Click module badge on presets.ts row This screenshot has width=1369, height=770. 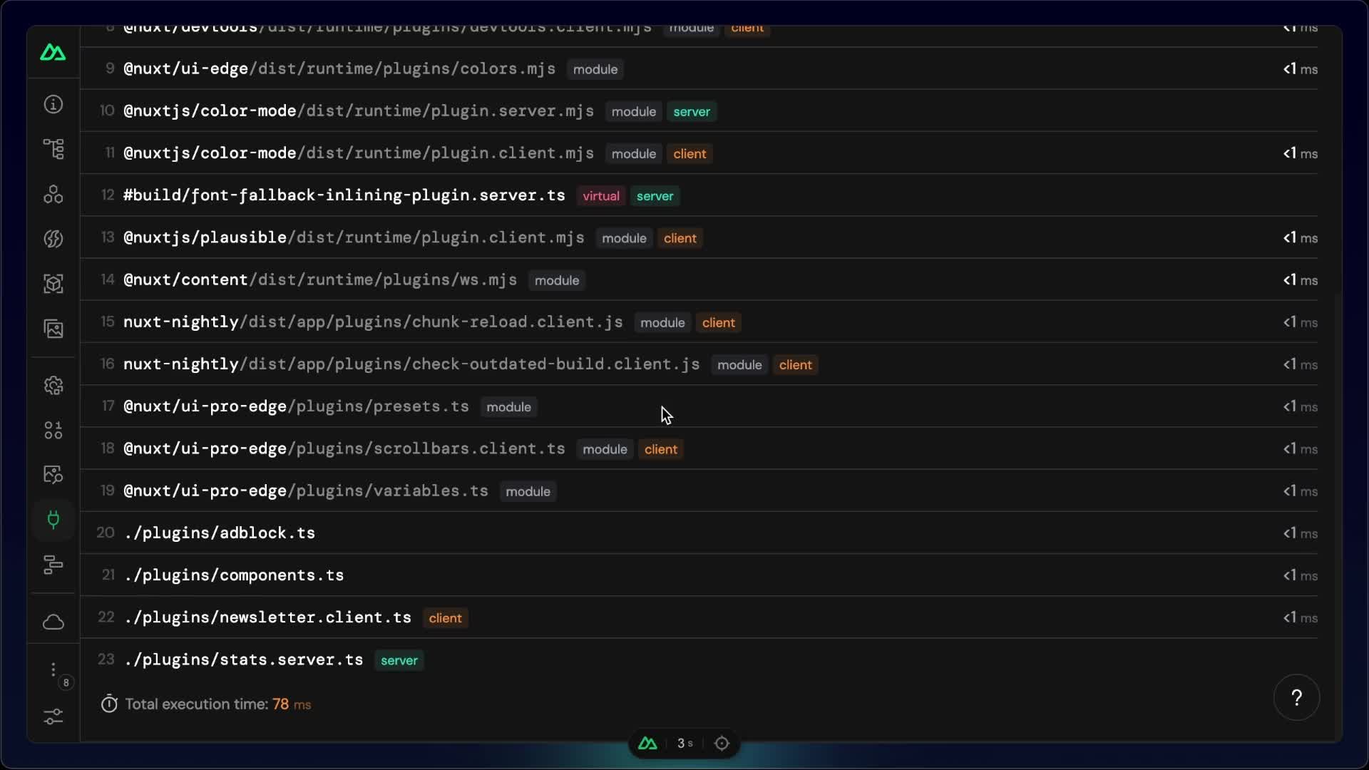509,406
